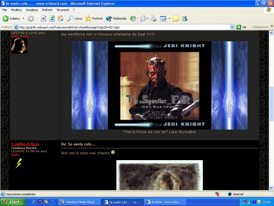Open the Cerca search pane

point(74,19)
